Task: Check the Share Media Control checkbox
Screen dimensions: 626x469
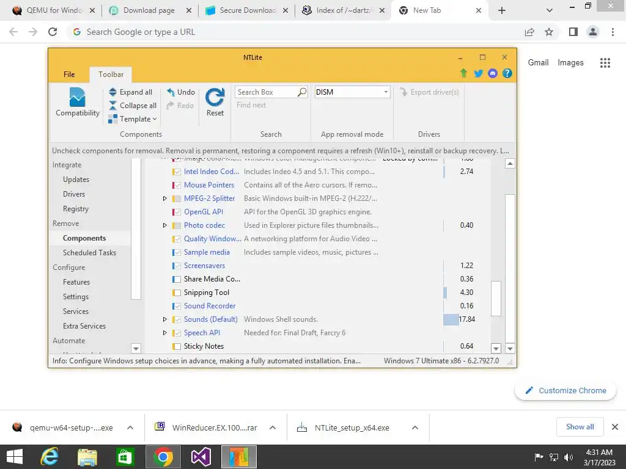Action: pyautogui.click(x=177, y=279)
